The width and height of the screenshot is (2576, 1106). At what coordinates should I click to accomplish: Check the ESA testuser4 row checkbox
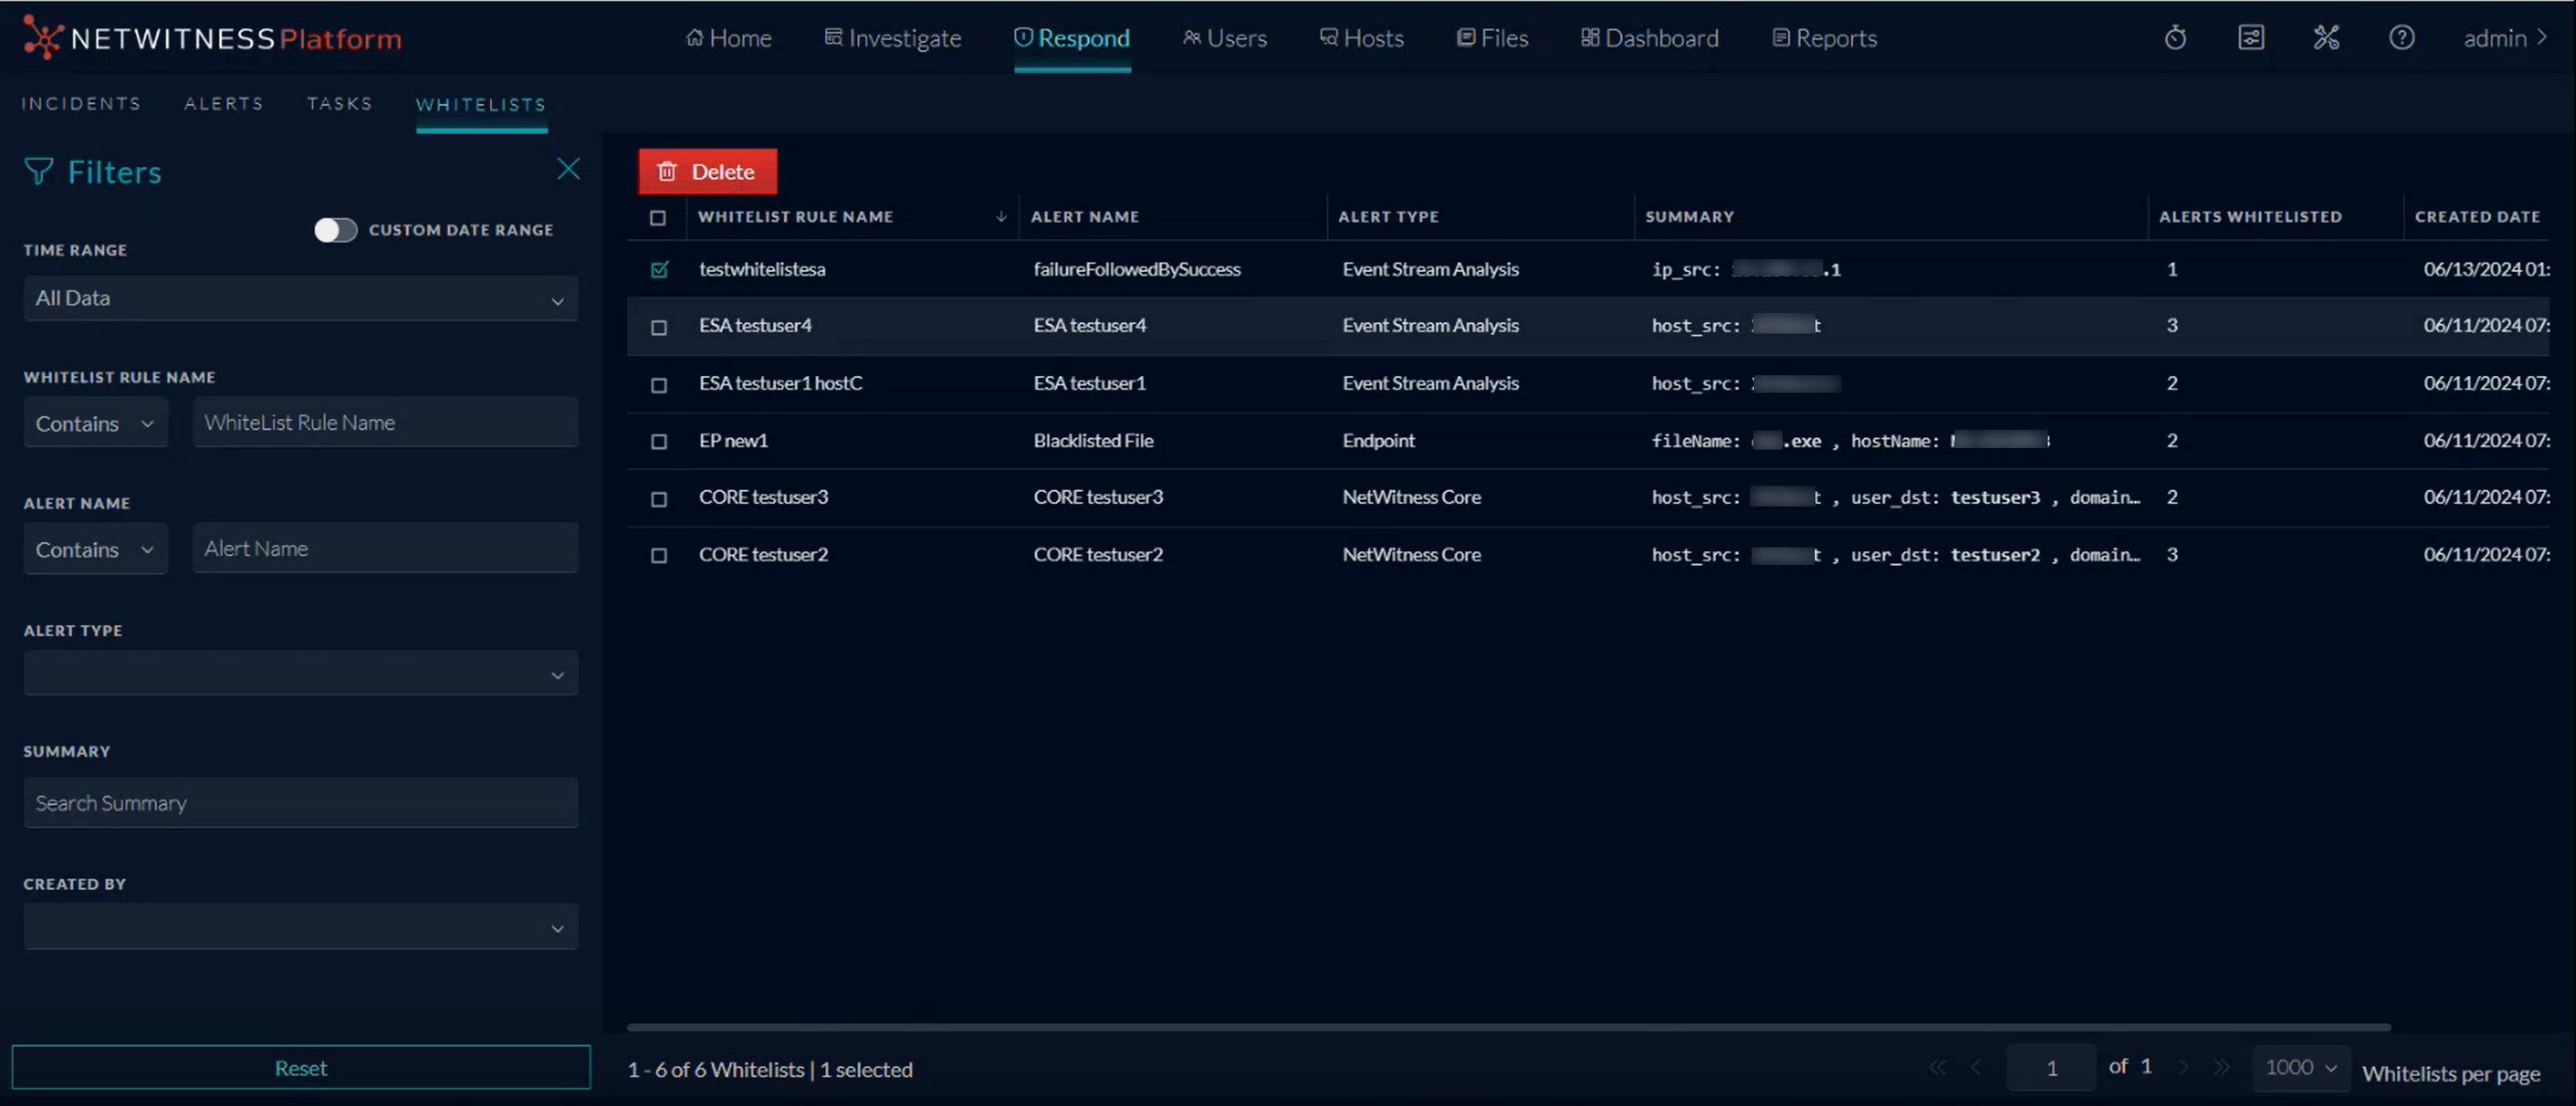(x=659, y=324)
